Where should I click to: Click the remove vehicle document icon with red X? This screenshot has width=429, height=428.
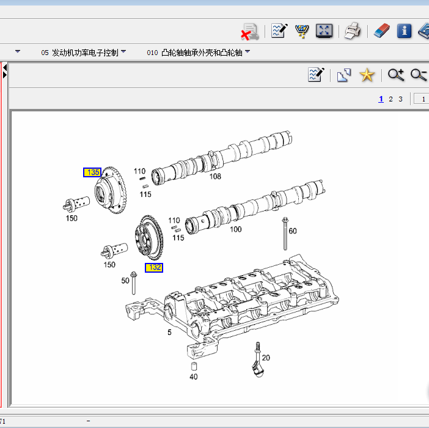coord(250,32)
